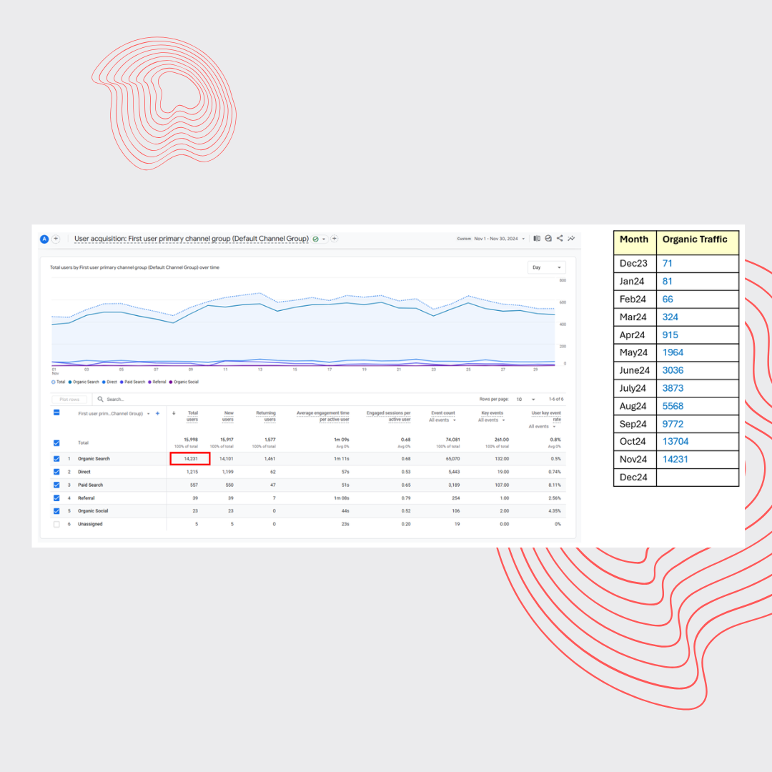
Task: Click the share report icon
Action: click(x=560, y=239)
